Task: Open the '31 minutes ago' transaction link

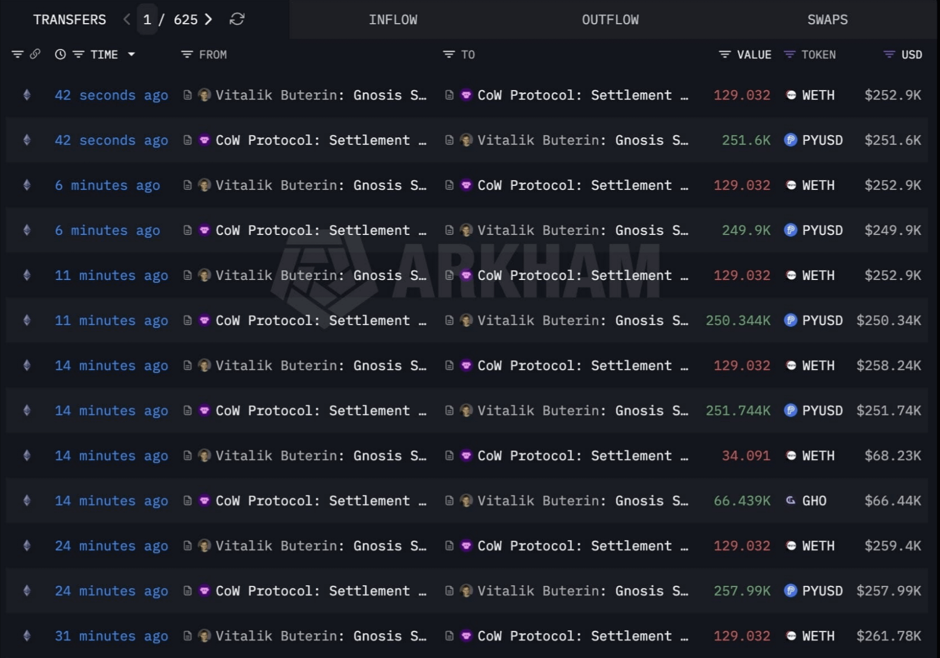Action: (x=111, y=635)
